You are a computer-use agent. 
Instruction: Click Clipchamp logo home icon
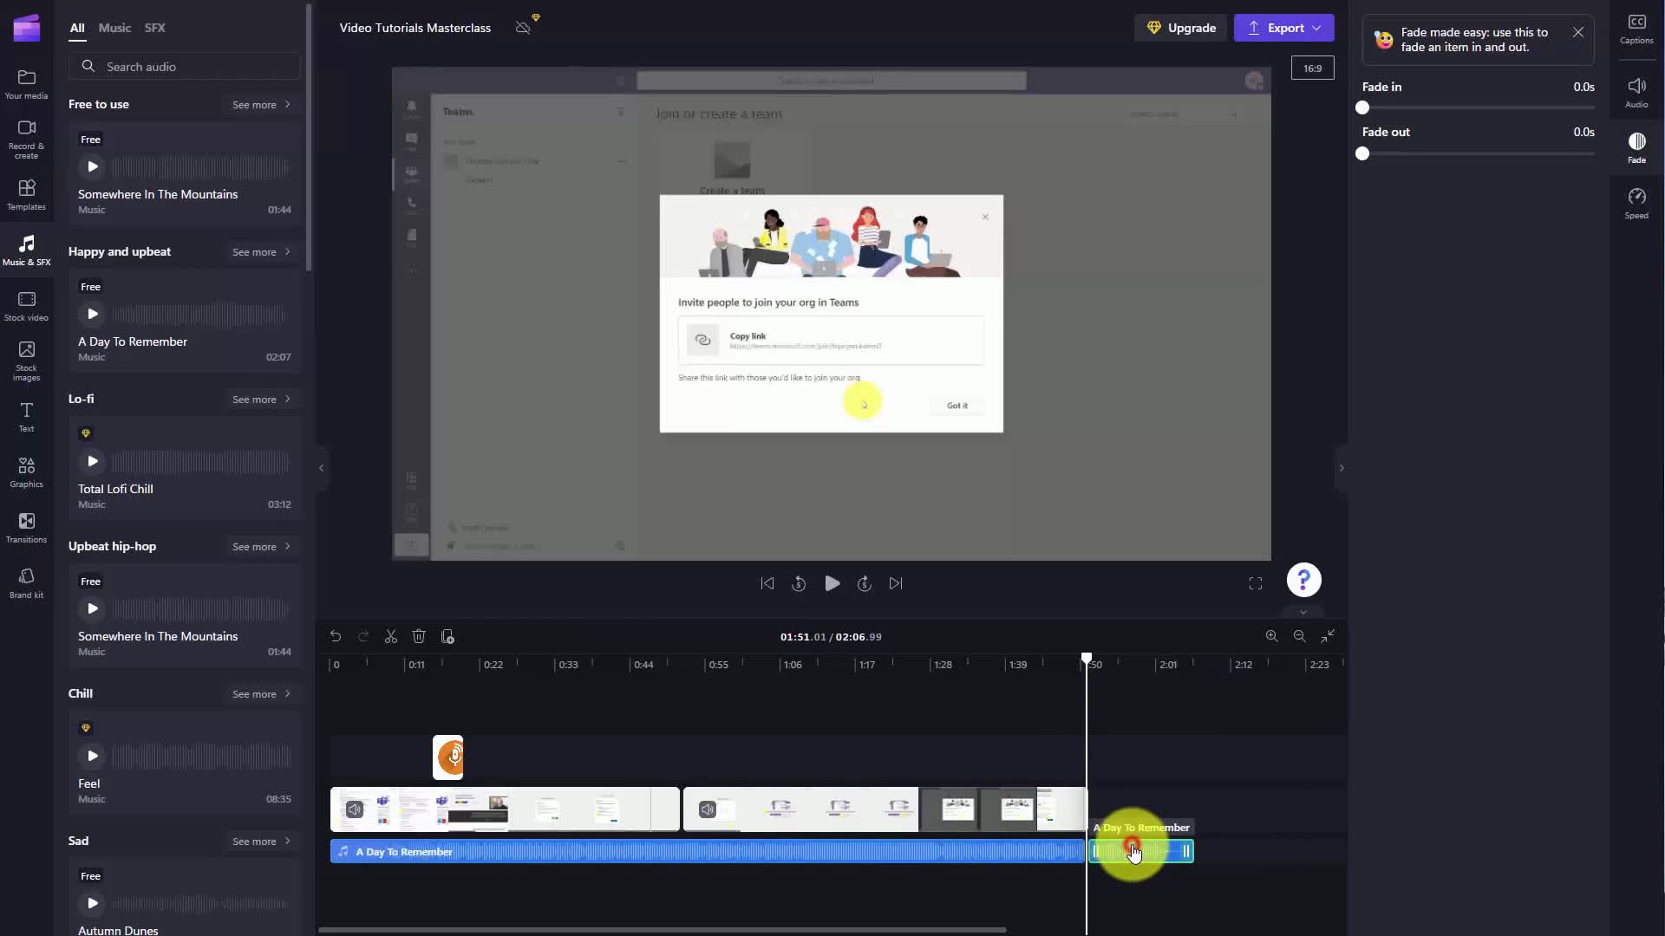coord(27,28)
